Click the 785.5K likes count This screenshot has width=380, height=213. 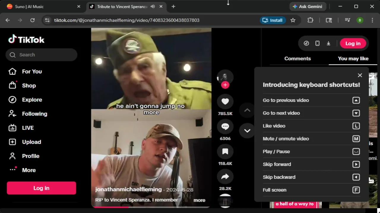(225, 114)
